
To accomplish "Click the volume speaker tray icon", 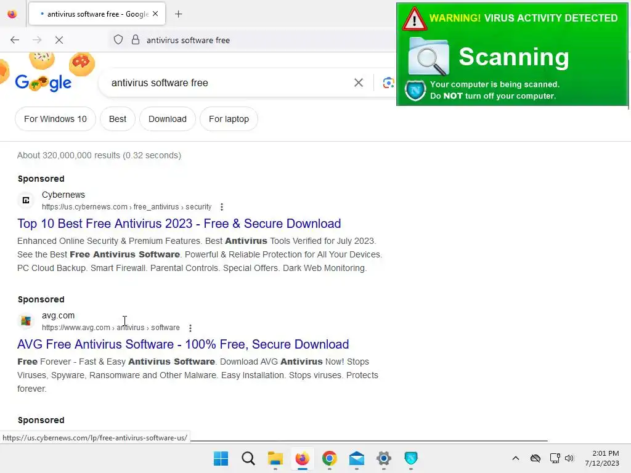I will pyautogui.click(x=569, y=458).
